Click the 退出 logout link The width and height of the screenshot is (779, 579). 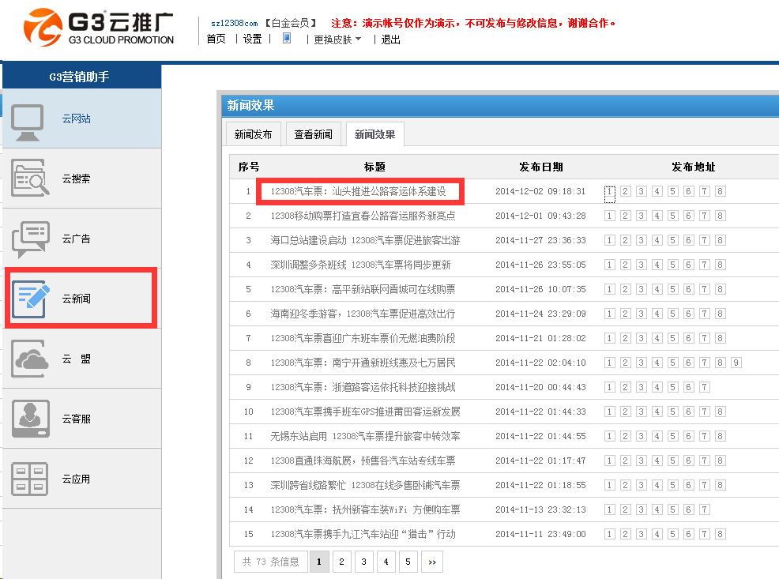coord(390,39)
